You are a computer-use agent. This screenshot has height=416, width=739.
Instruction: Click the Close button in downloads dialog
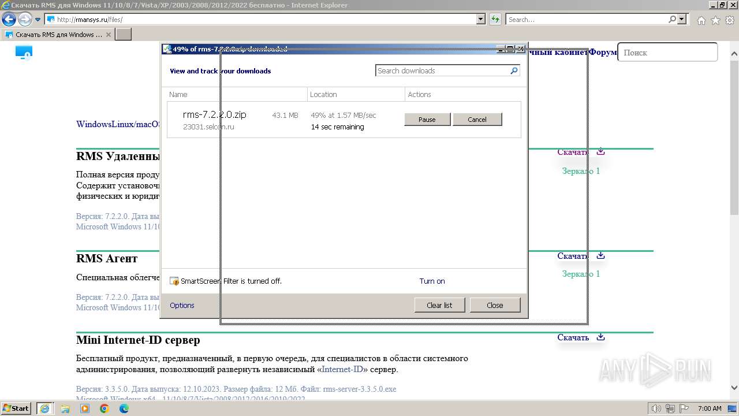pyautogui.click(x=495, y=305)
